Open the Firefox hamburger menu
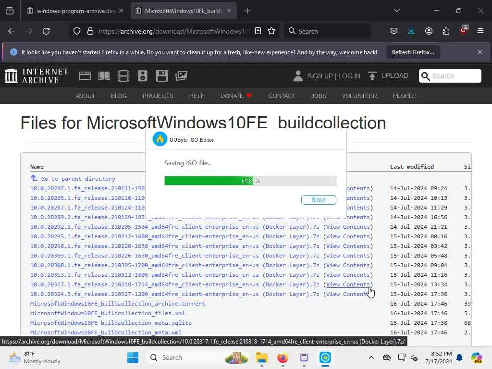 pyautogui.click(x=480, y=31)
